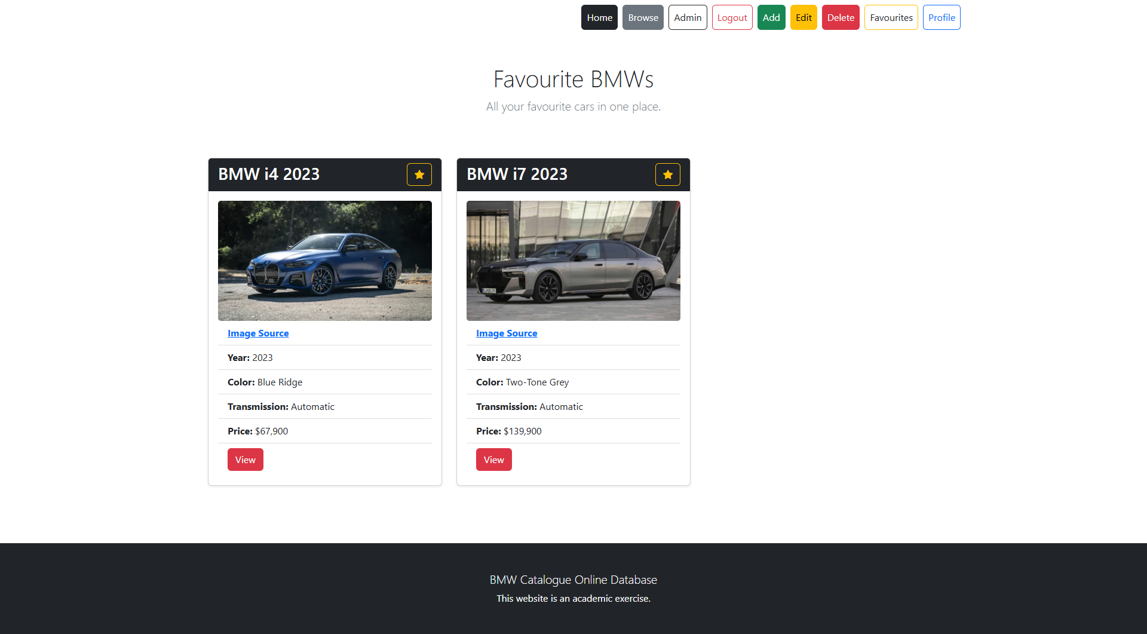The image size is (1147, 634).
Task: Click the yellow Edit button
Action: pyautogui.click(x=803, y=17)
